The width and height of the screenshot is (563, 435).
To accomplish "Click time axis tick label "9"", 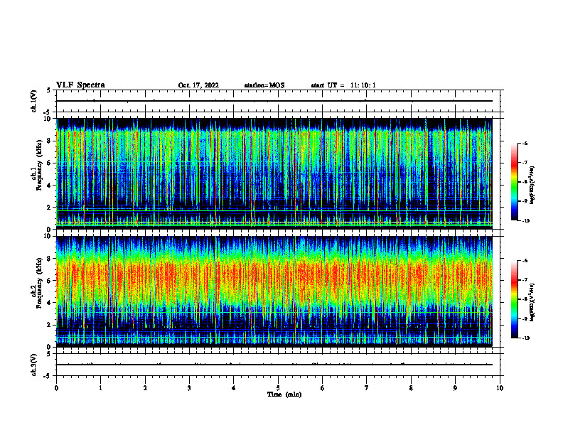I will click(x=455, y=388).
